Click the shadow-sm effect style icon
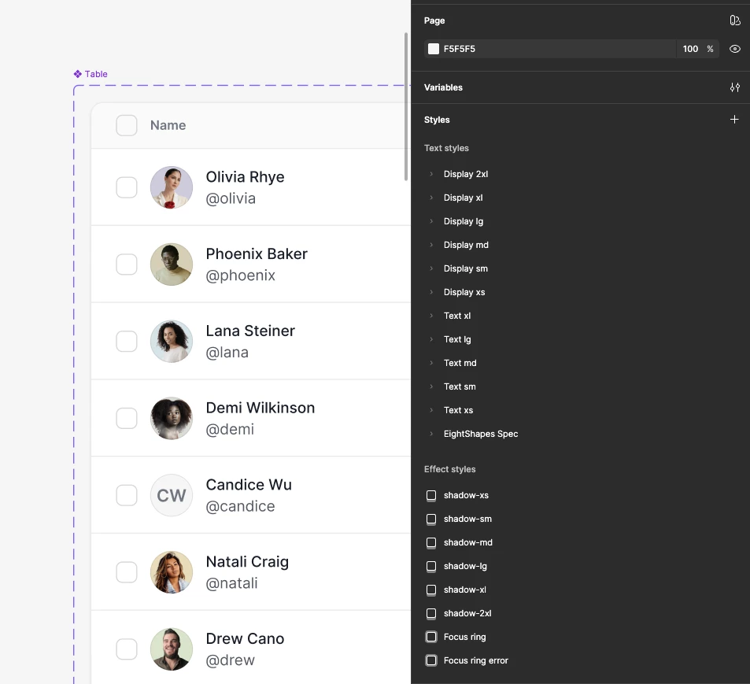The height and width of the screenshot is (684, 750). coord(431,519)
